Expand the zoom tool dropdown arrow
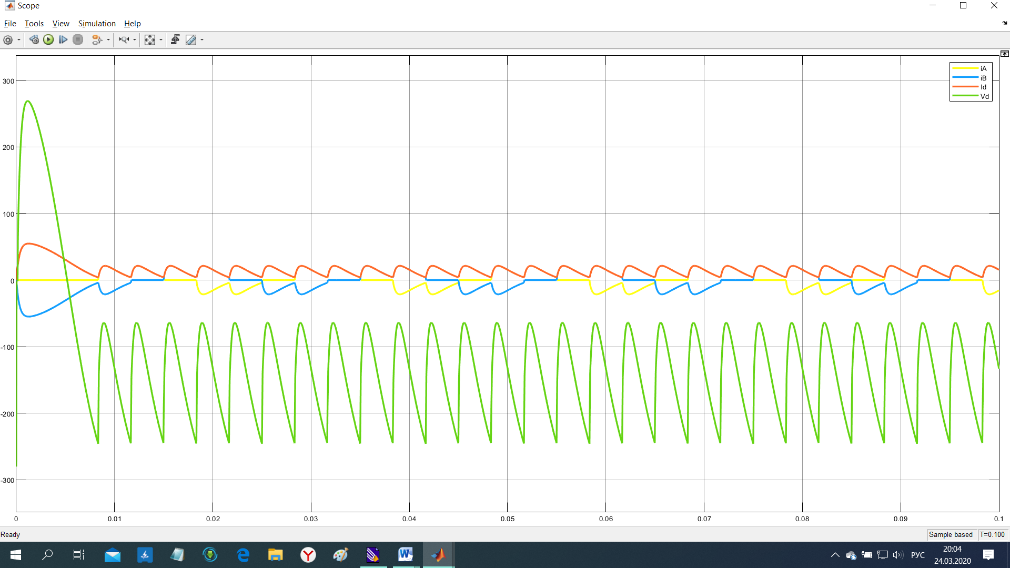The image size is (1010, 568). point(135,40)
